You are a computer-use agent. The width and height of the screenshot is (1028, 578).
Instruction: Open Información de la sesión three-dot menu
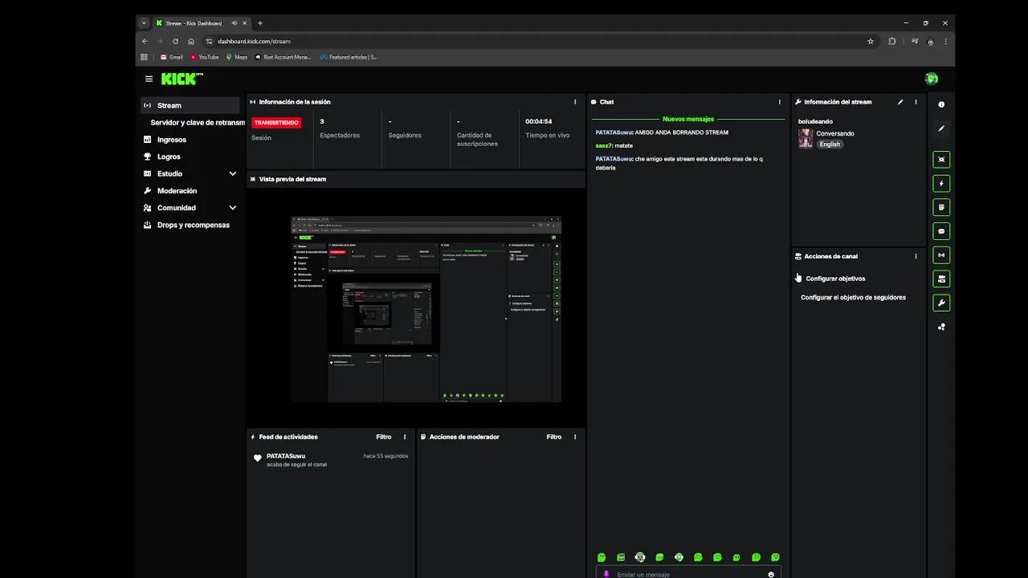click(x=575, y=102)
